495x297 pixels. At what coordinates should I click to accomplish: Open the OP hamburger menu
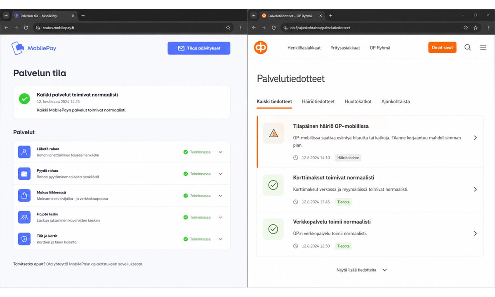(483, 47)
